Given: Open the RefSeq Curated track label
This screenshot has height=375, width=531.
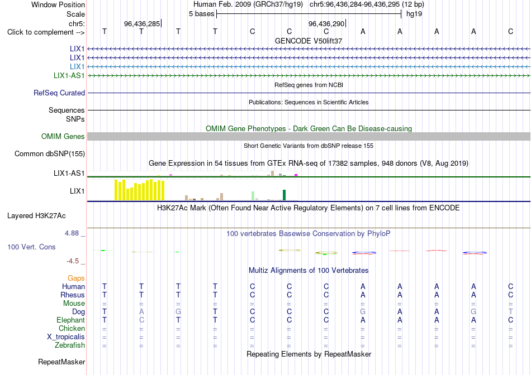Looking at the screenshot, I should pyautogui.click(x=59, y=93).
